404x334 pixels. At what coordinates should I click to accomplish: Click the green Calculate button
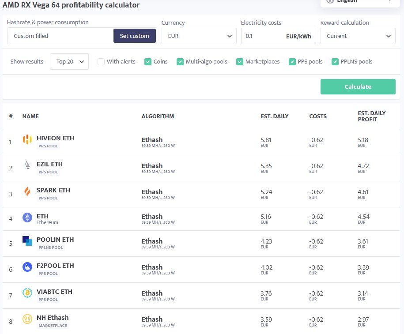(358, 86)
